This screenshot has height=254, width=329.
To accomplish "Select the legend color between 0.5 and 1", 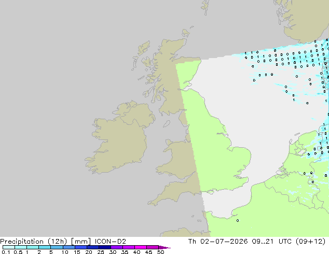I will pos(21,247).
